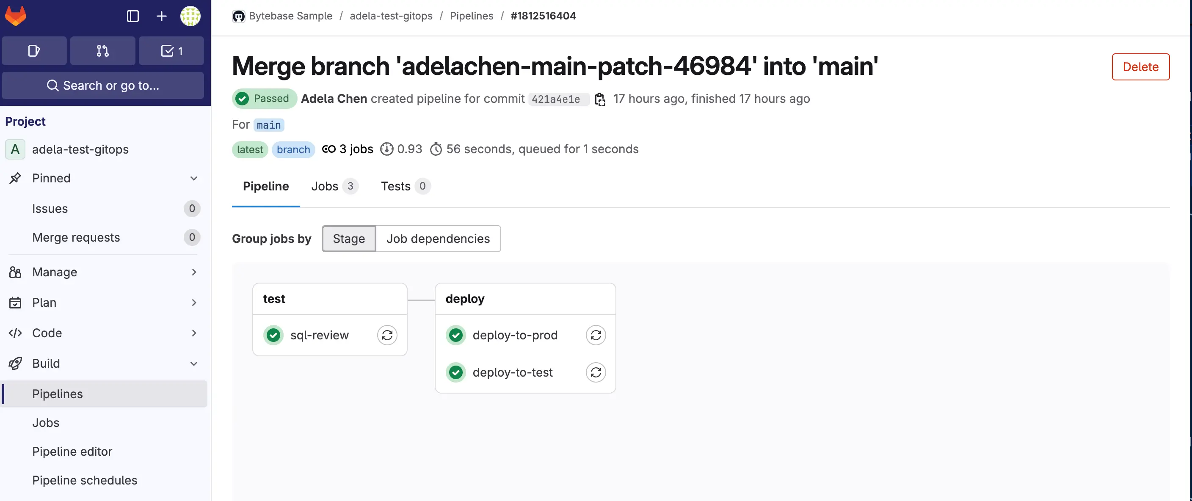Open merge requests icon in sidebar header

(103, 50)
